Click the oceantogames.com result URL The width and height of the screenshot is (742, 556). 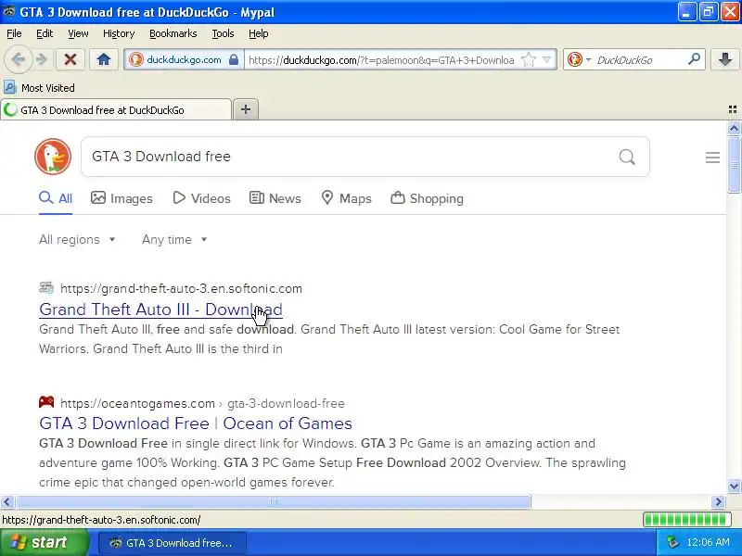202,403
